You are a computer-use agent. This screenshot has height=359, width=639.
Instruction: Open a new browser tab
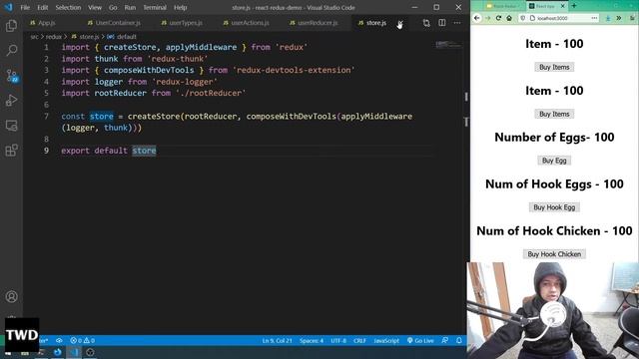coord(574,6)
